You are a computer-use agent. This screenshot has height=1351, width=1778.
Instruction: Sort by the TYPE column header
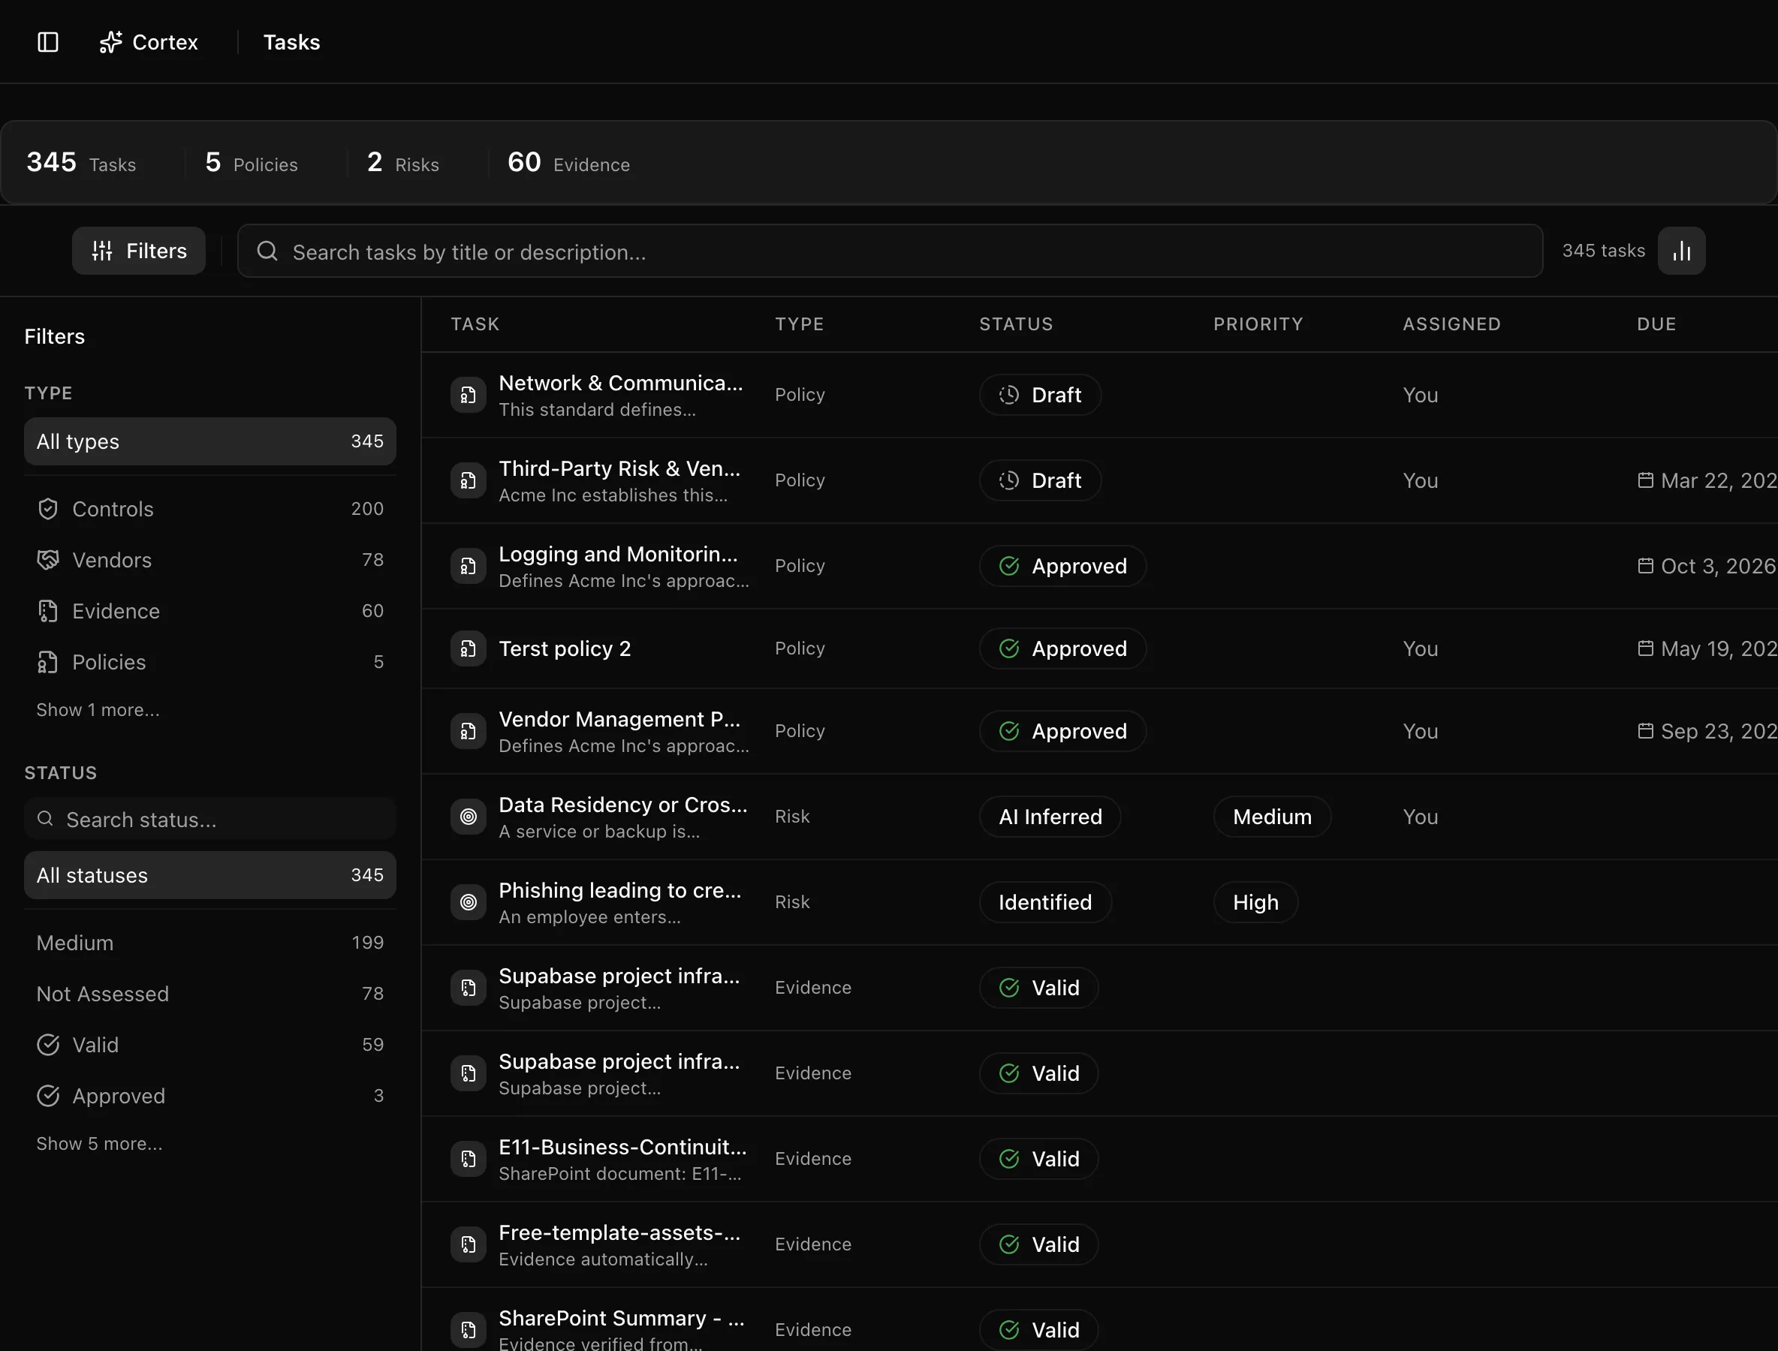pos(799,324)
